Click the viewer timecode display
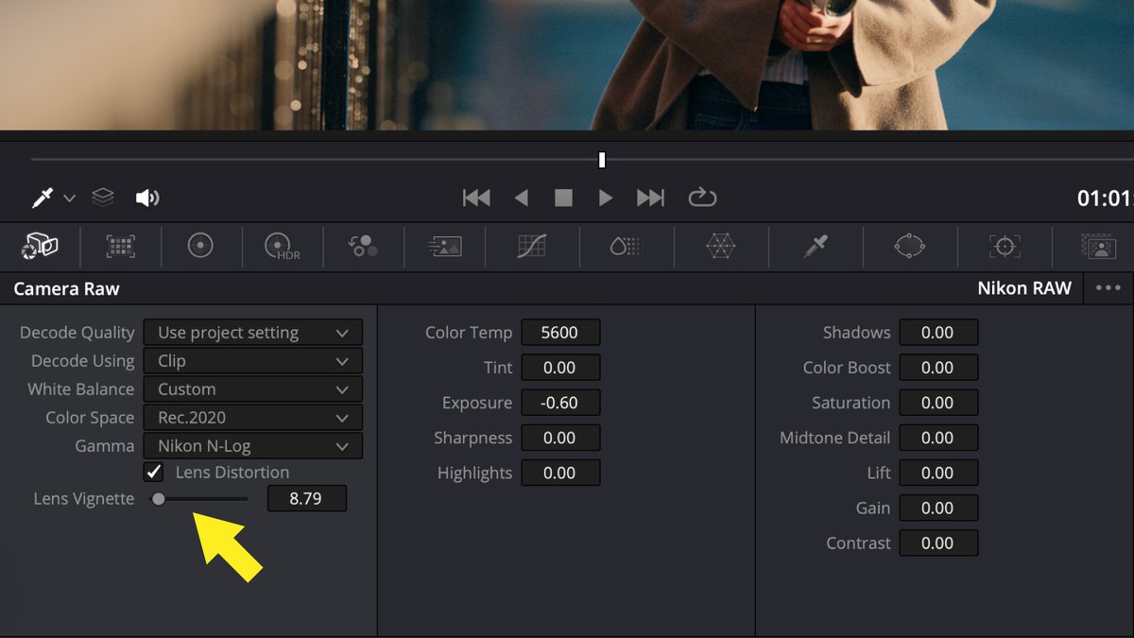The image size is (1134, 638). [1105, 198]
